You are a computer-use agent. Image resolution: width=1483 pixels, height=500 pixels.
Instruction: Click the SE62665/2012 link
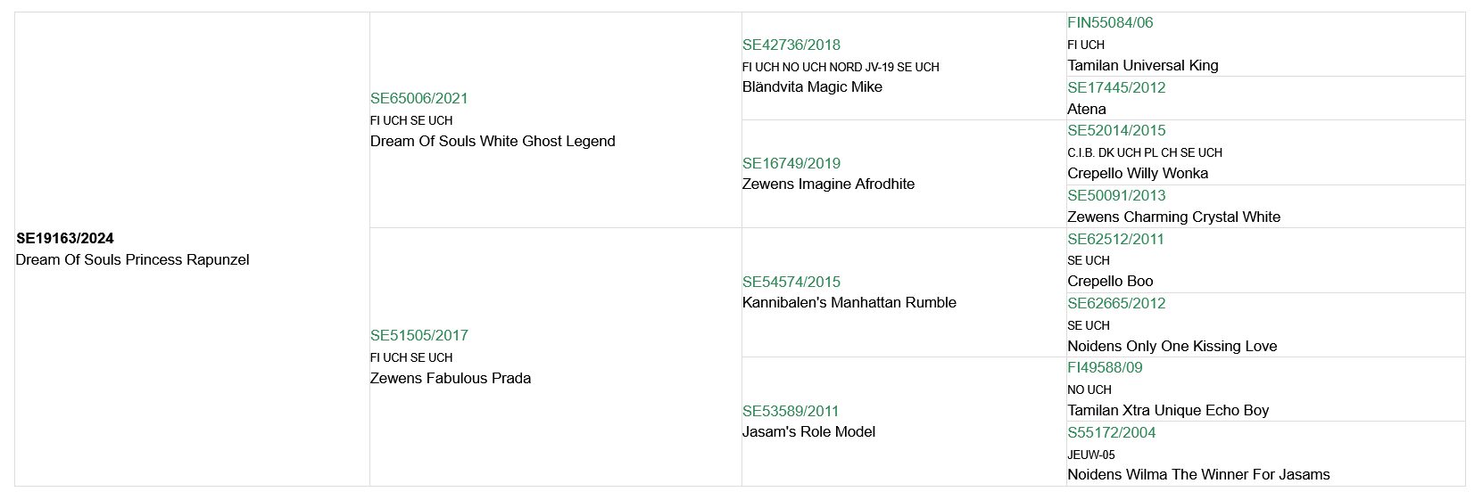[1115, 304]
